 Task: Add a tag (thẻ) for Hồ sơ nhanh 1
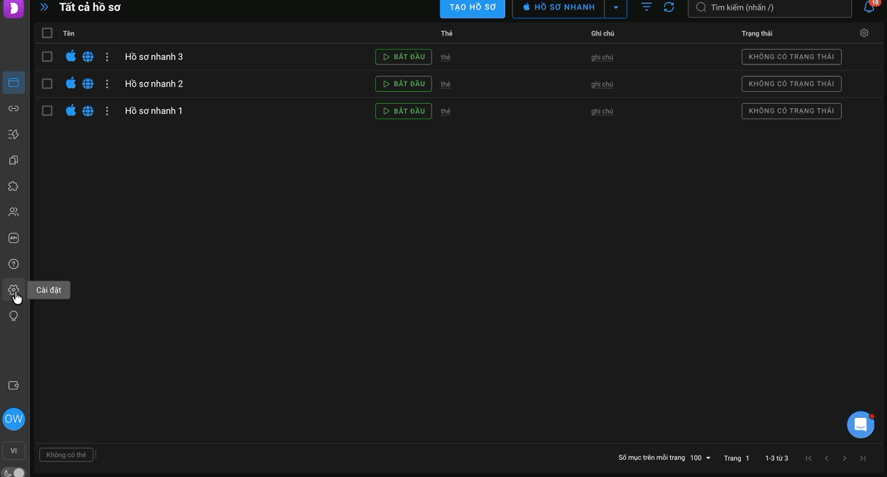[x=446, y=111]
